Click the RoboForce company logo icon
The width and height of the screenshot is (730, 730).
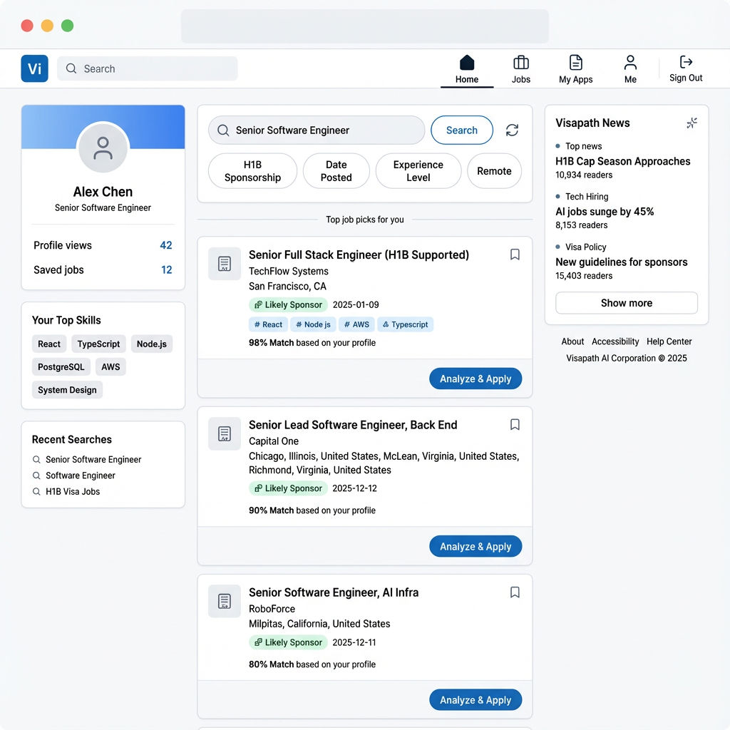(225, 601)
